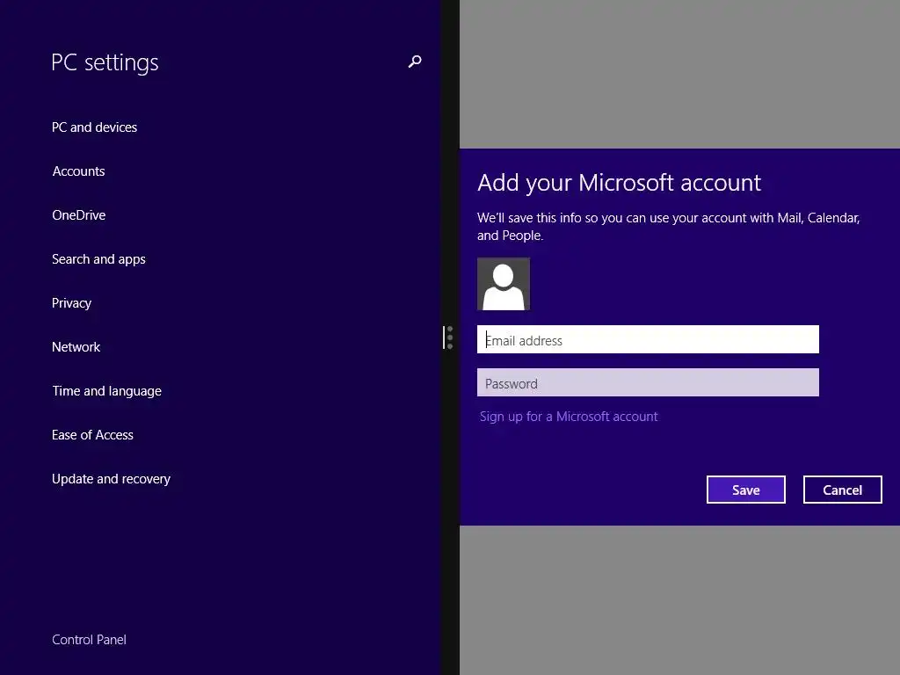Click the search magnifier icon in PC settings
The height and width of the screenshot is (675, 900).
click(x=415, y=62)
